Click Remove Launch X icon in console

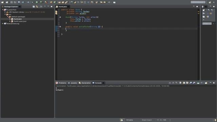point(173,83)
